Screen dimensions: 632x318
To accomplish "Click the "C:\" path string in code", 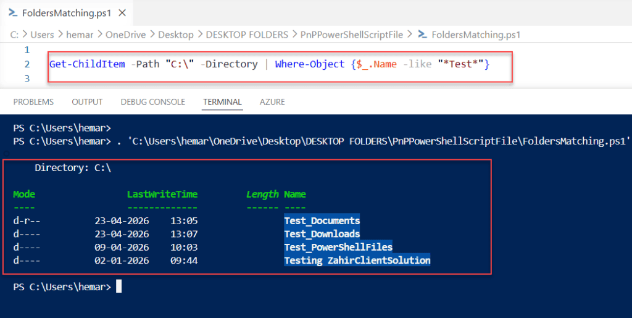I will 180,64.
